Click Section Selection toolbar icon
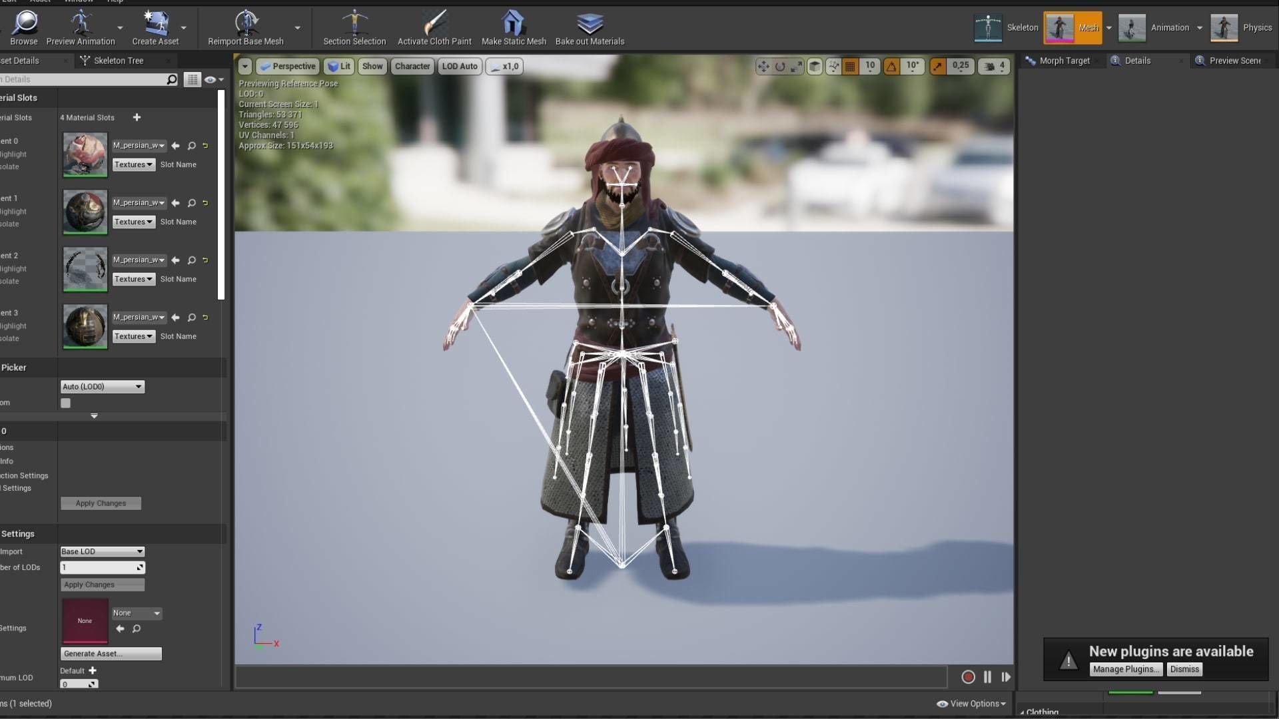Image resolution: width=1279 pixels, height=719 pixels. click(x=354, y=23)
